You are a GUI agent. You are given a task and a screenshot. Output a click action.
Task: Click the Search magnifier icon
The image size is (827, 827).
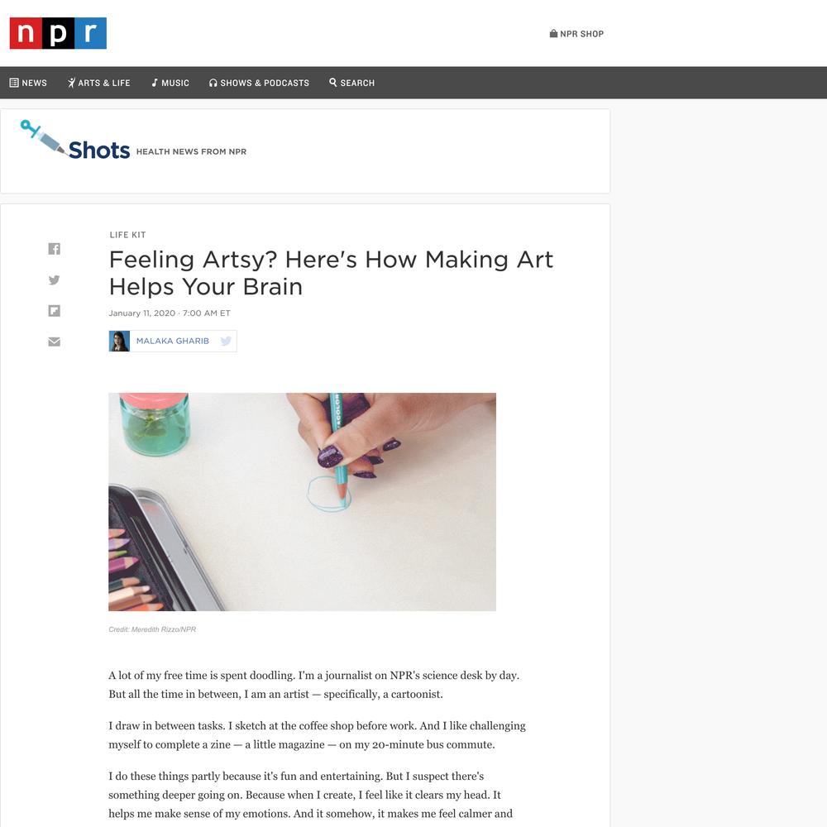click(332, 82)
